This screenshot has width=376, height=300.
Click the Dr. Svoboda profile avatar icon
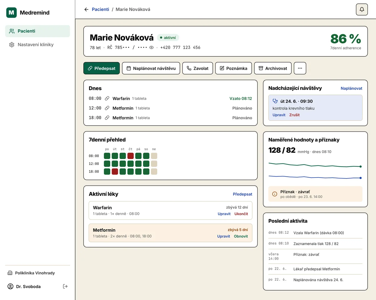point(11,287)
